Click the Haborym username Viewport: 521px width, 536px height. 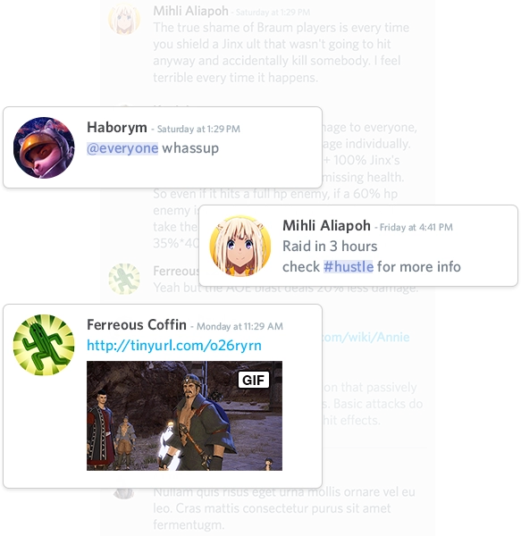[x=117, y=128]
